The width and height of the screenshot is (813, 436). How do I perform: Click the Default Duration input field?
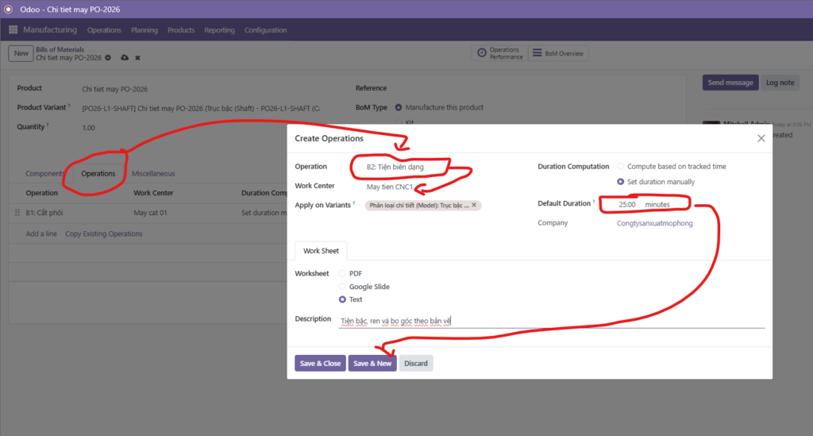(627, 204)
